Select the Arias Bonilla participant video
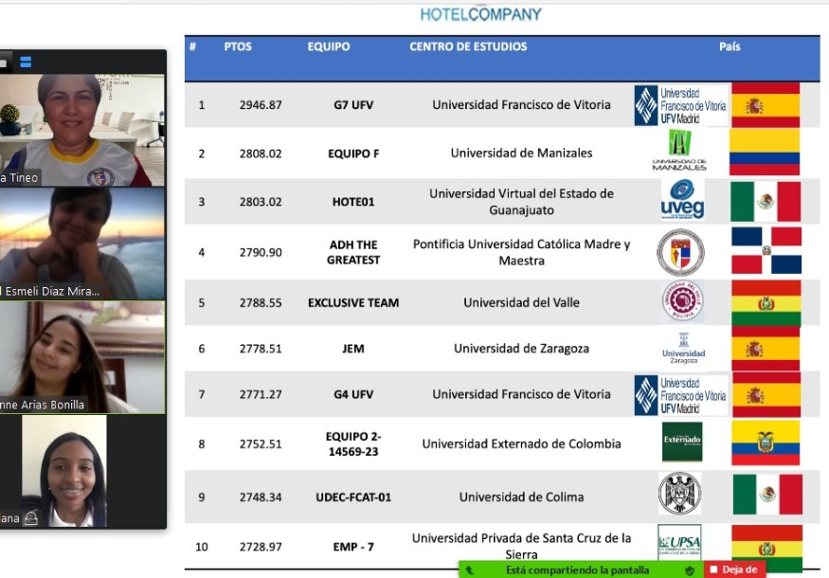This screenshot has width=829, height=578. 82,357
